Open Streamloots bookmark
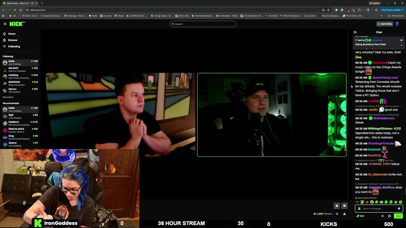The width and height of the screenshot is (406, 228). [50, 16]
